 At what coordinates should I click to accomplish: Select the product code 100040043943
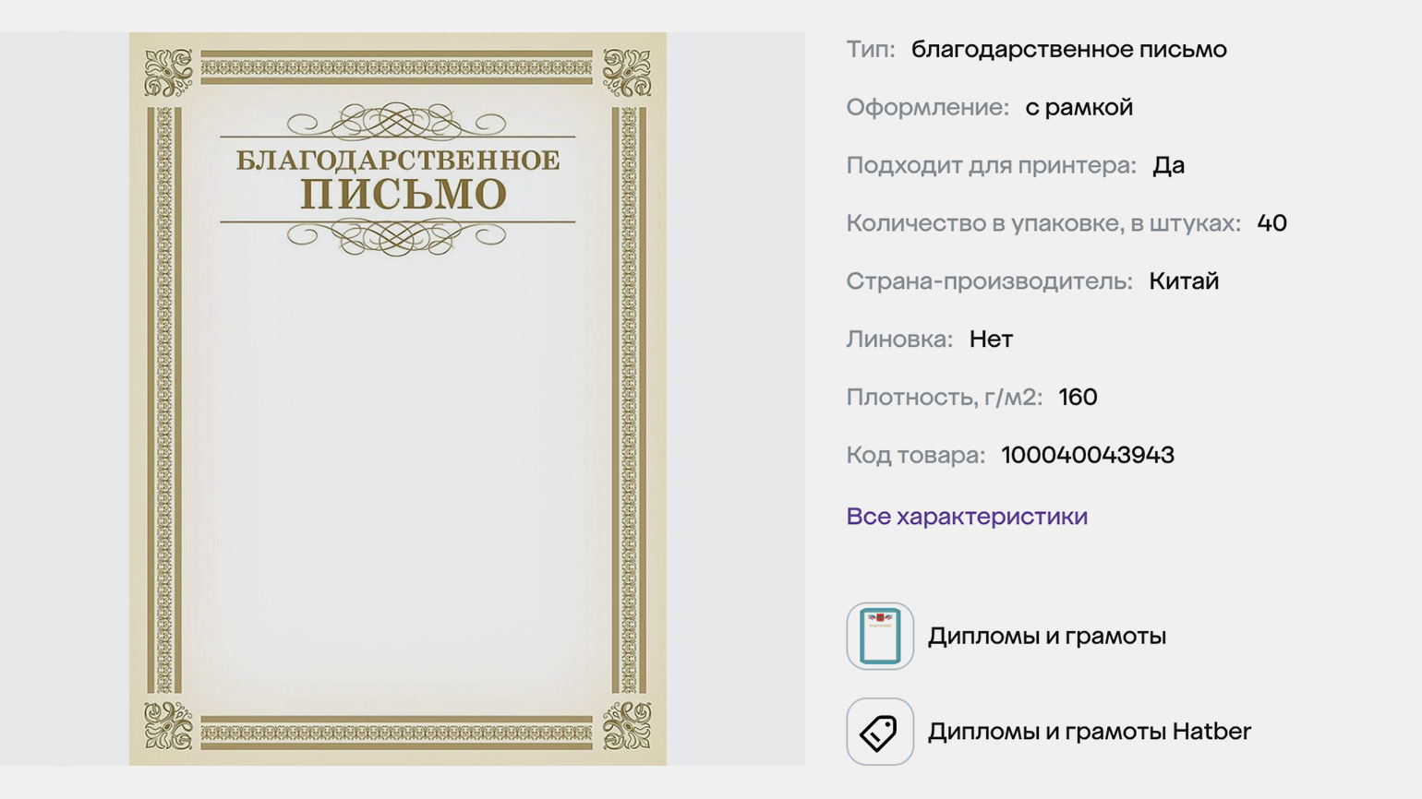(1088, 455)
